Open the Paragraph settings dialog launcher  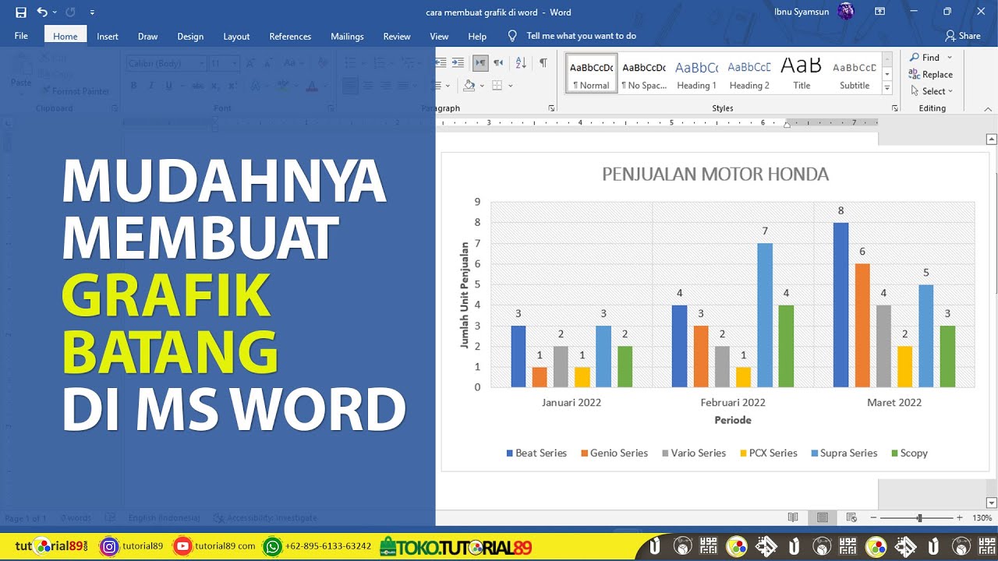pos(551,108)
